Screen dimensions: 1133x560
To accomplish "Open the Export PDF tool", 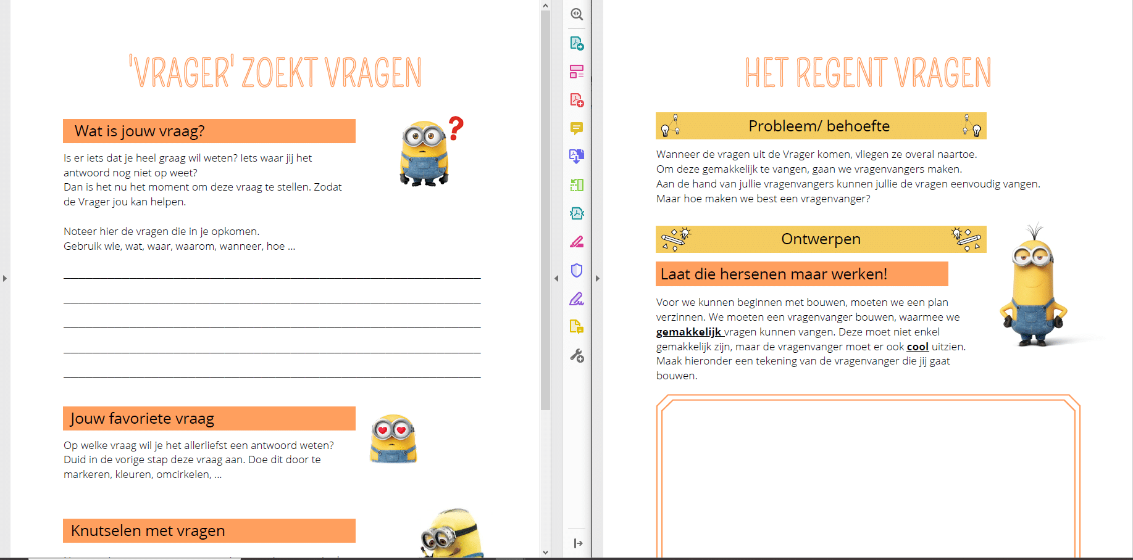I will pos(577,43).
